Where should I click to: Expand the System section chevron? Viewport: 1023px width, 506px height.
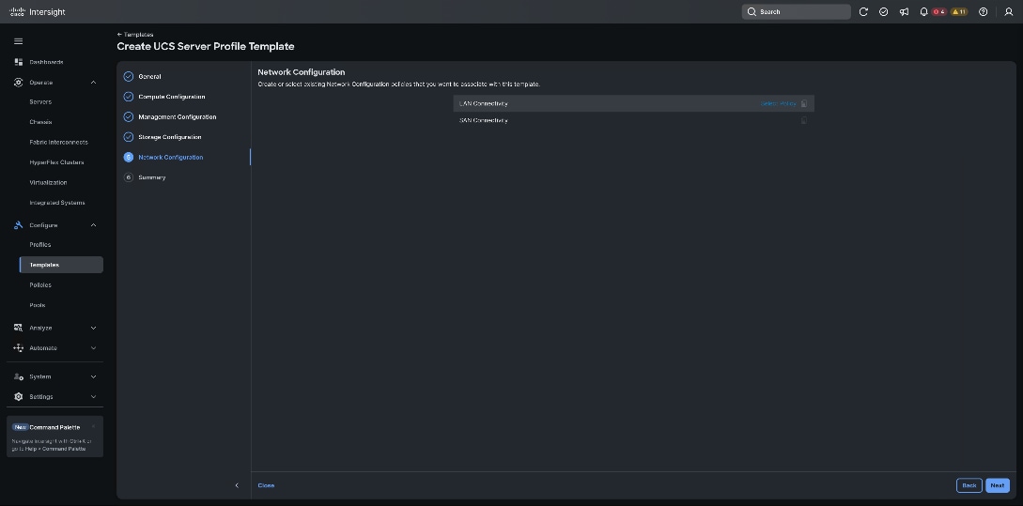(93, 376)
